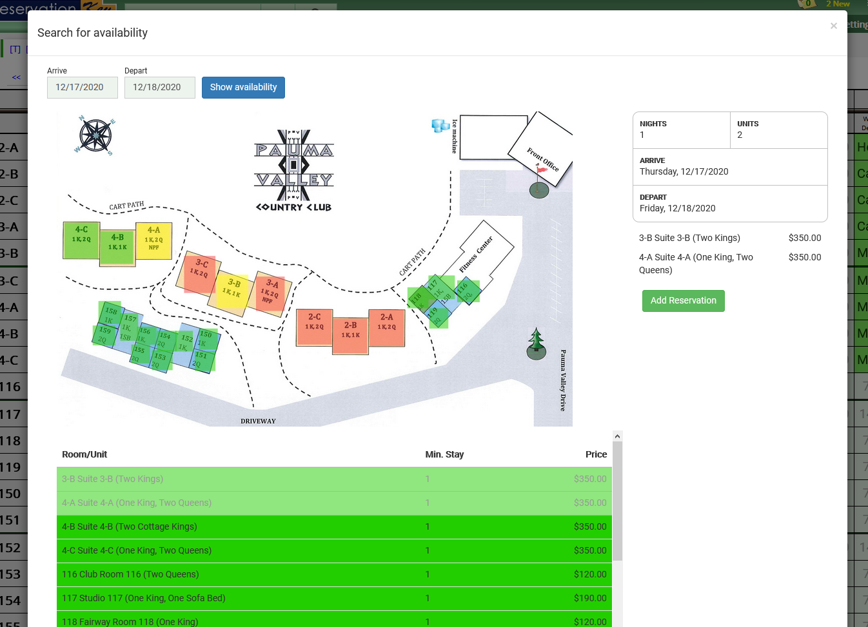Viewport: 868px width, 627px height.
Task: Select room 159 on the map
Action: (104, 334)
